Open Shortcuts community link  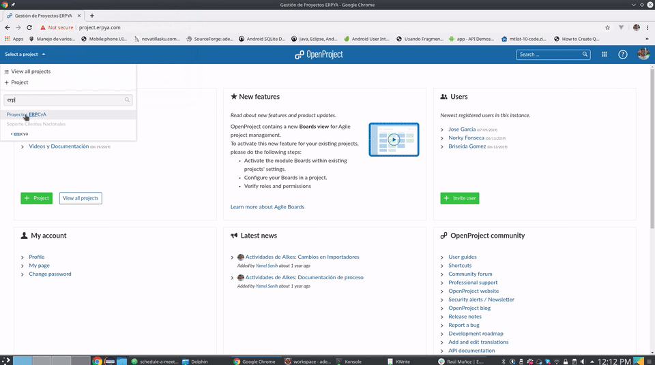(460, 266)
